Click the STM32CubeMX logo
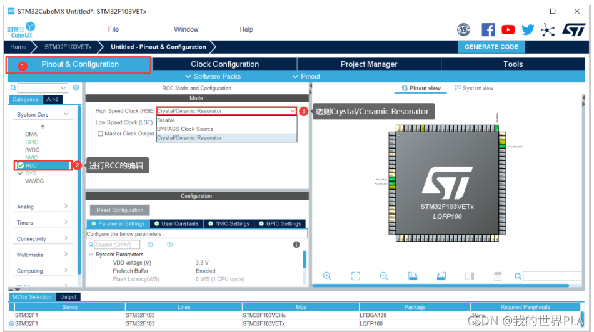The image size is (594, 332). pos(21,30)
